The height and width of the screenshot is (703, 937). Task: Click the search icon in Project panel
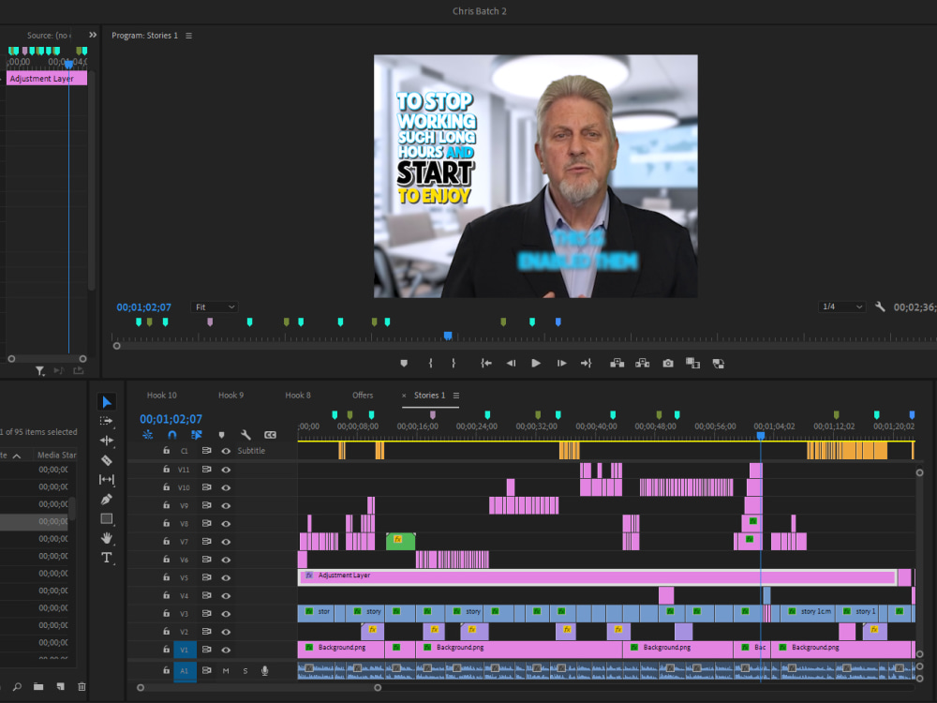(17, 687)
